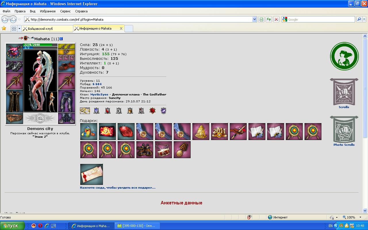Viewport: 368px width, 230px height.
Task: Click the invitation envelope gift thumbnail
Action: 91,174
